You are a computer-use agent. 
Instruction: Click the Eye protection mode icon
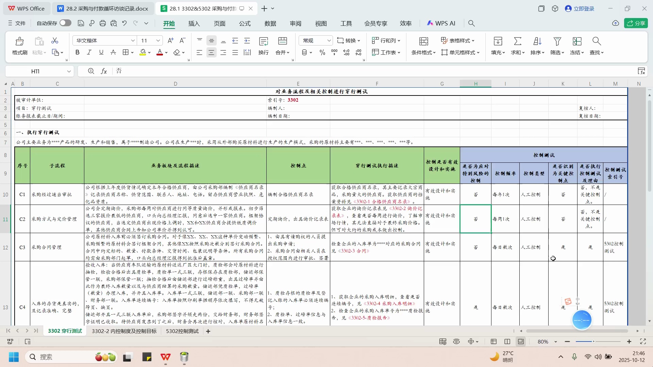tap(456, 342)
